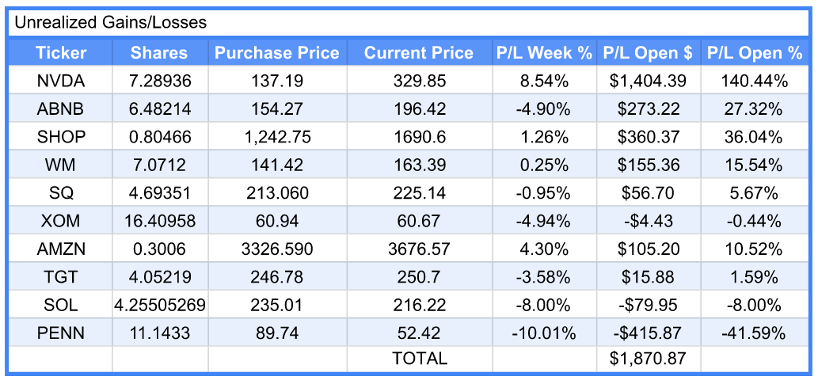The height and width of the screenshot is (380, 818).
Task: Select PENN P/L Open % of -41.59%
Action: 754,333
